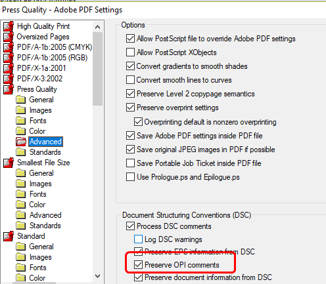Open the Fonts folder icon under Smallest File Size
Screen dimensions: 326x284
(x=21, y=194)
